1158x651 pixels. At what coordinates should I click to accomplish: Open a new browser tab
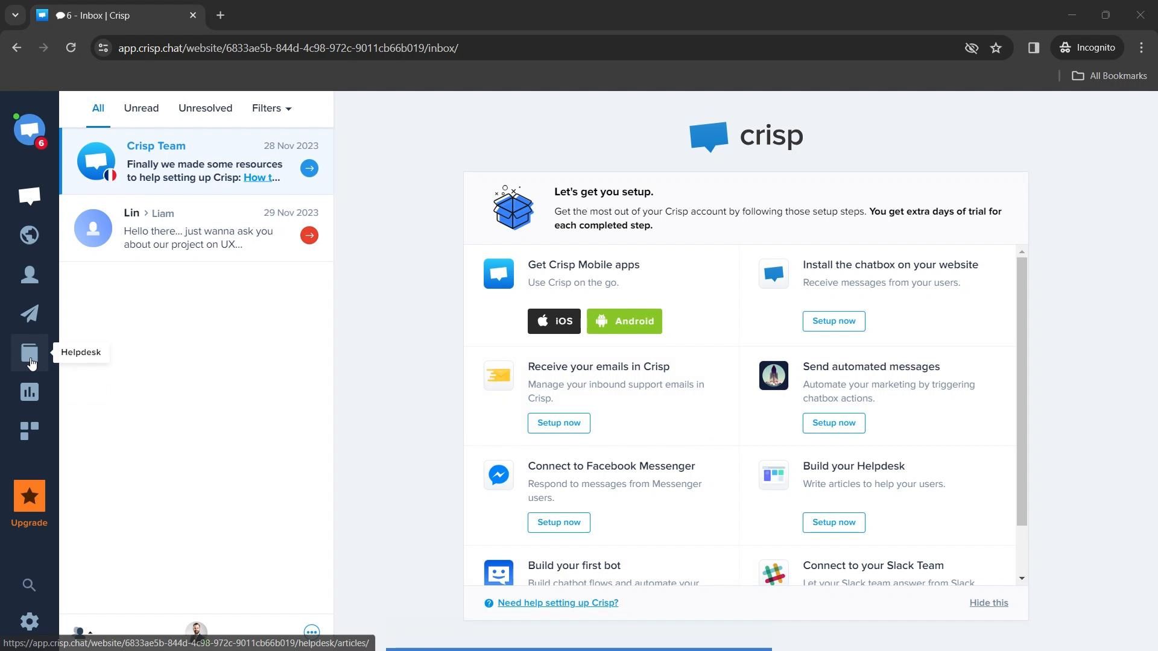click(x=220, y=15)
